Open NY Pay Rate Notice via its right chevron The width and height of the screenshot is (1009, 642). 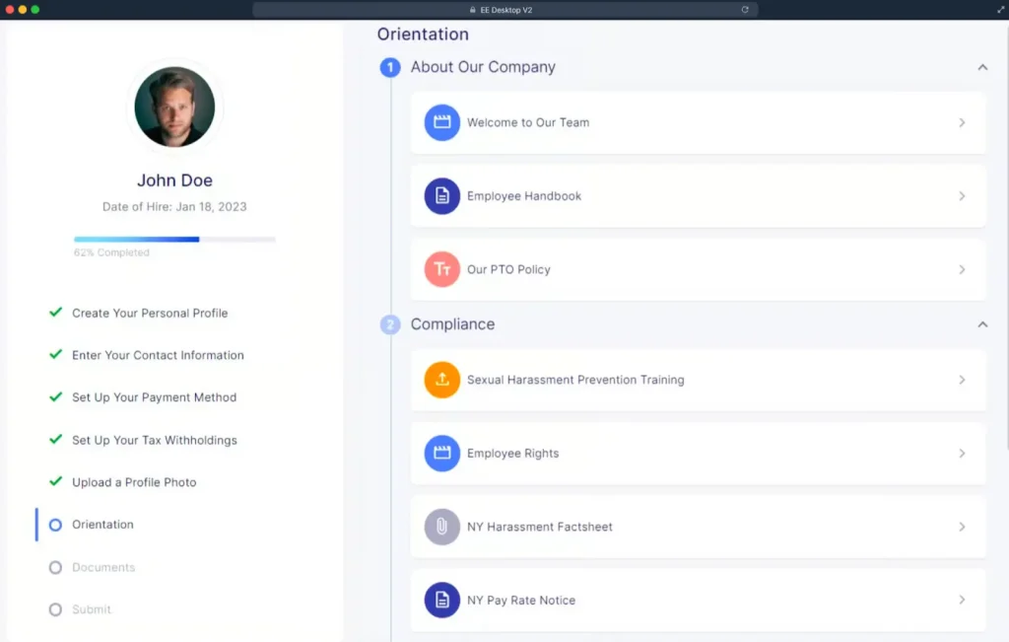(962, 601)
